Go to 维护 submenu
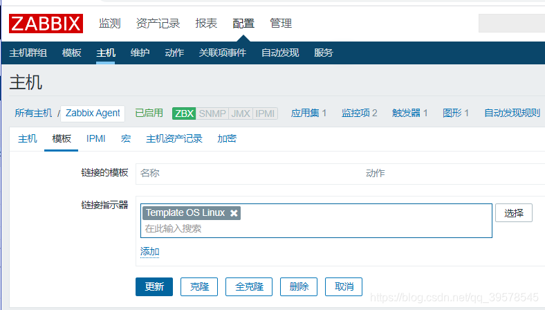 [x=140, y=53]
